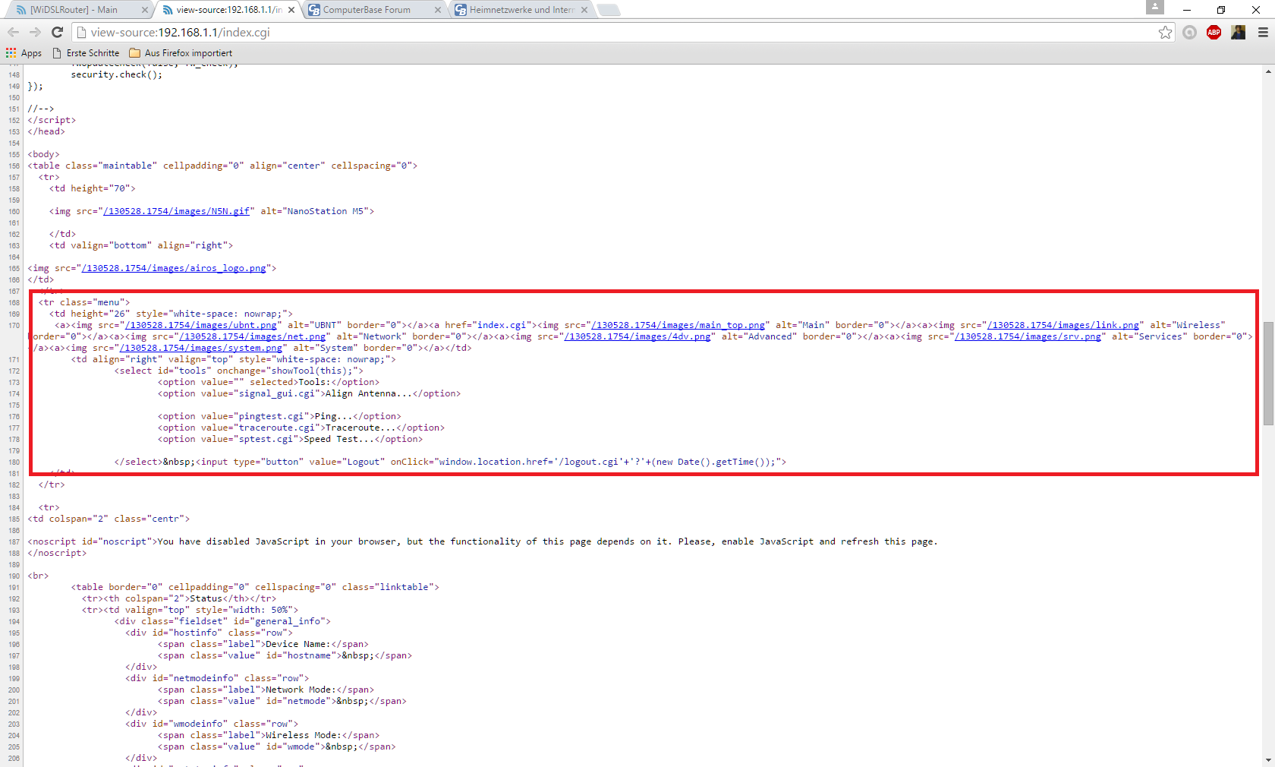Click the Logout input button source line
Image resolution: width=1275 pixels, height=767 pixels.
pyautogui.click(x=451, y=462)
